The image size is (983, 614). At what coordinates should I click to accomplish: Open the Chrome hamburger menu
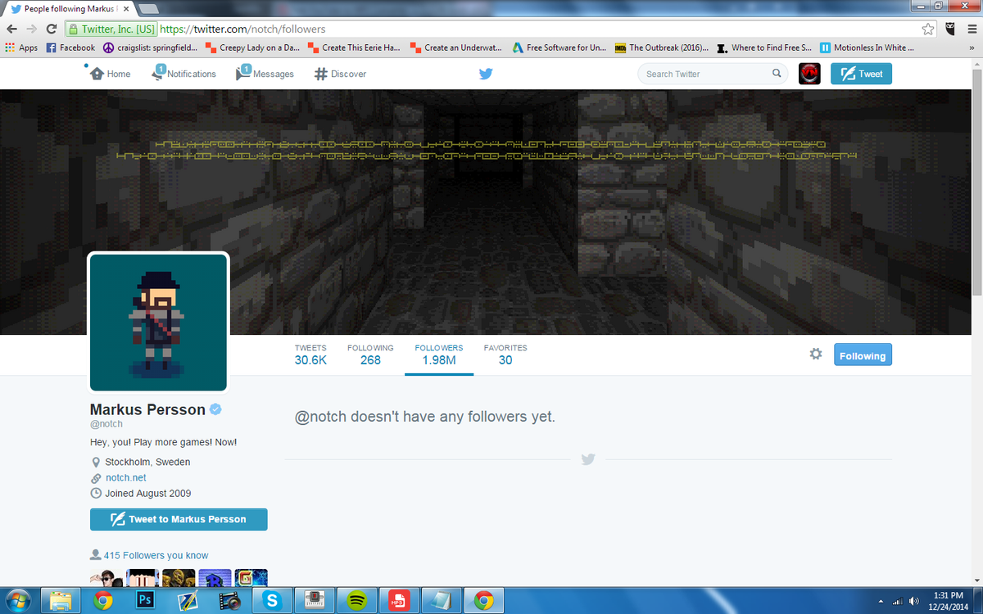(971, 29)
